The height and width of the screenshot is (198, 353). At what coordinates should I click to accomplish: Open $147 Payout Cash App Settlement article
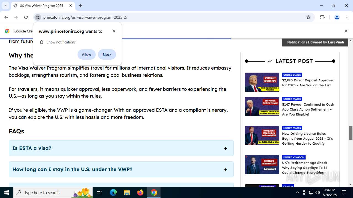pyautogui.click(x=308, y=109)
